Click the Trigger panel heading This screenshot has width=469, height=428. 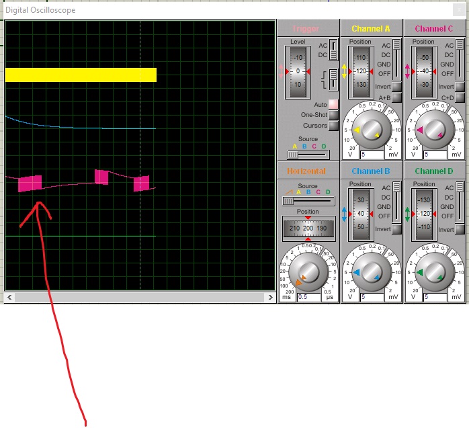[x=306, y=29]
